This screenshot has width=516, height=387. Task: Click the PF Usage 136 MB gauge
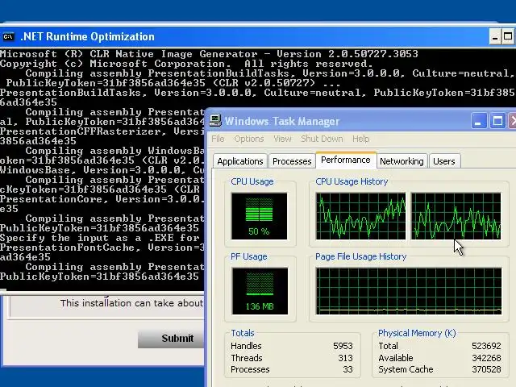[260, 291]
